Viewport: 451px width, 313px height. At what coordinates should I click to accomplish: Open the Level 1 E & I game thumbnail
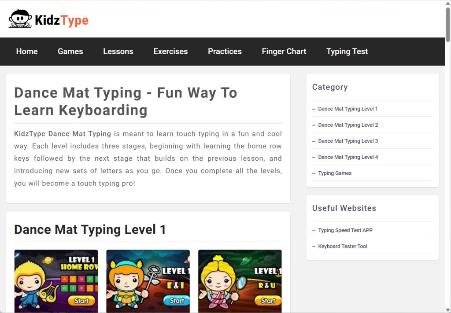[x=148, y=281]
